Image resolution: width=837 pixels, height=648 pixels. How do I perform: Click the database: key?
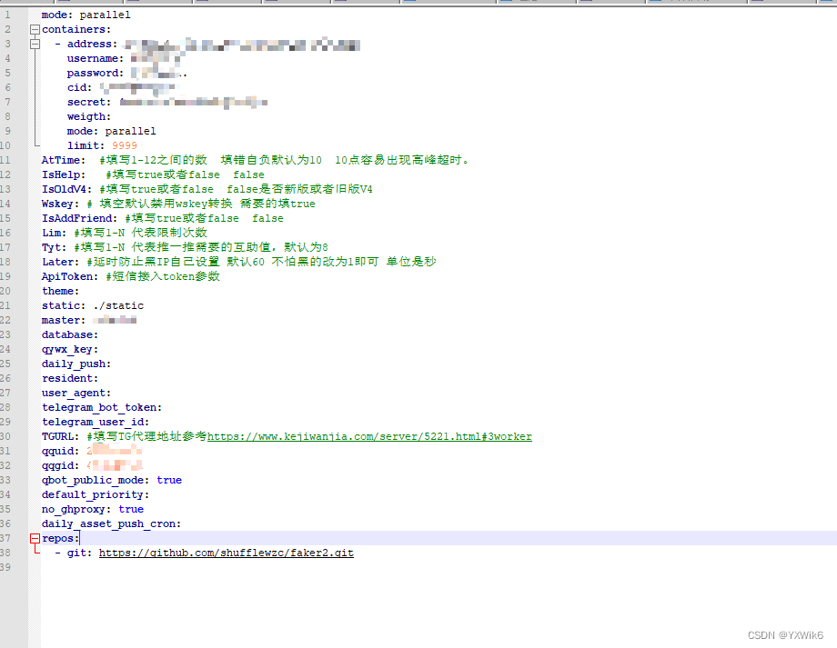tap(70, 334)
